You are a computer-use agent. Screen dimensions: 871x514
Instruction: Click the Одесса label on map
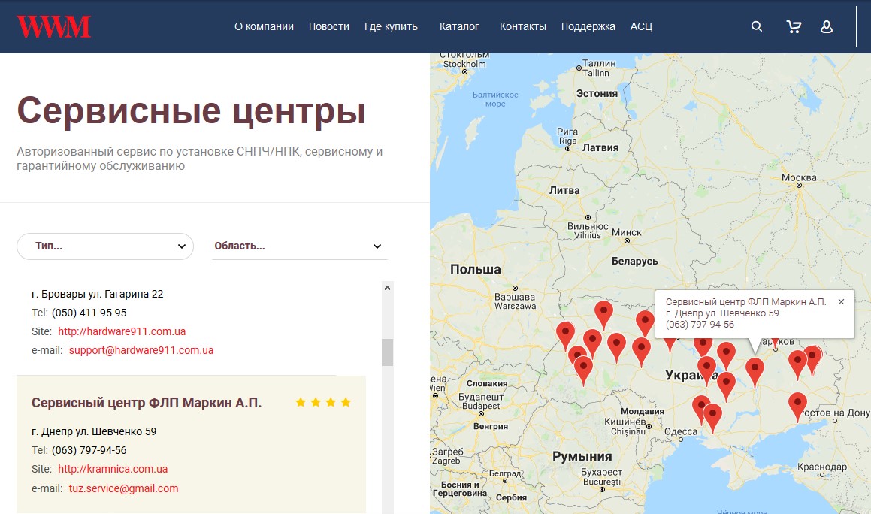[680, 432]
